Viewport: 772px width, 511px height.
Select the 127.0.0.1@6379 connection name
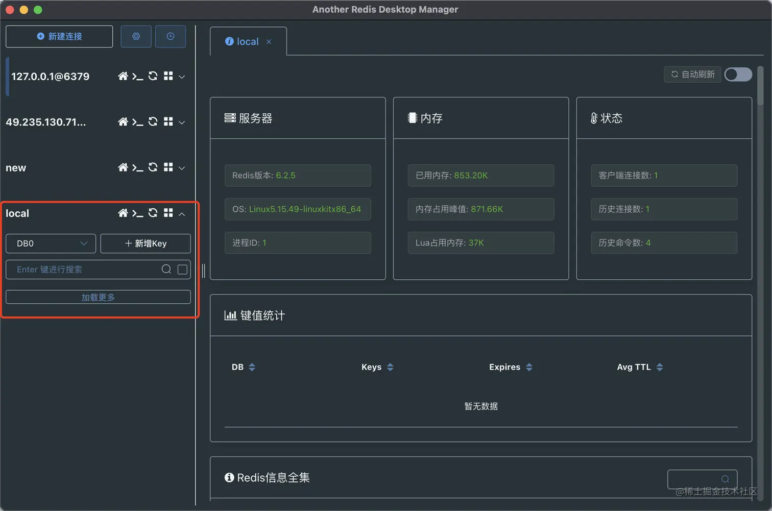[x=50, y=77]
